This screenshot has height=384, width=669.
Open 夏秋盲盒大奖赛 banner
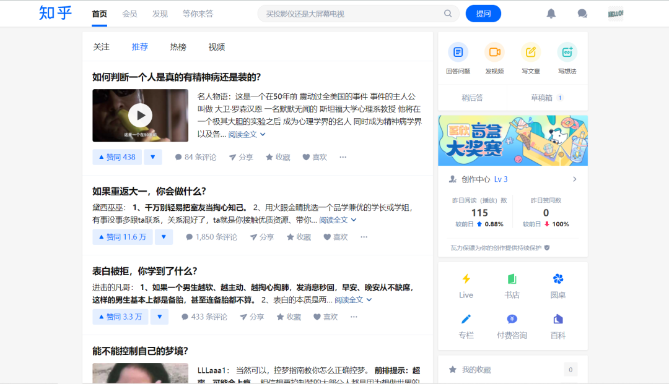tap(513, 140)
